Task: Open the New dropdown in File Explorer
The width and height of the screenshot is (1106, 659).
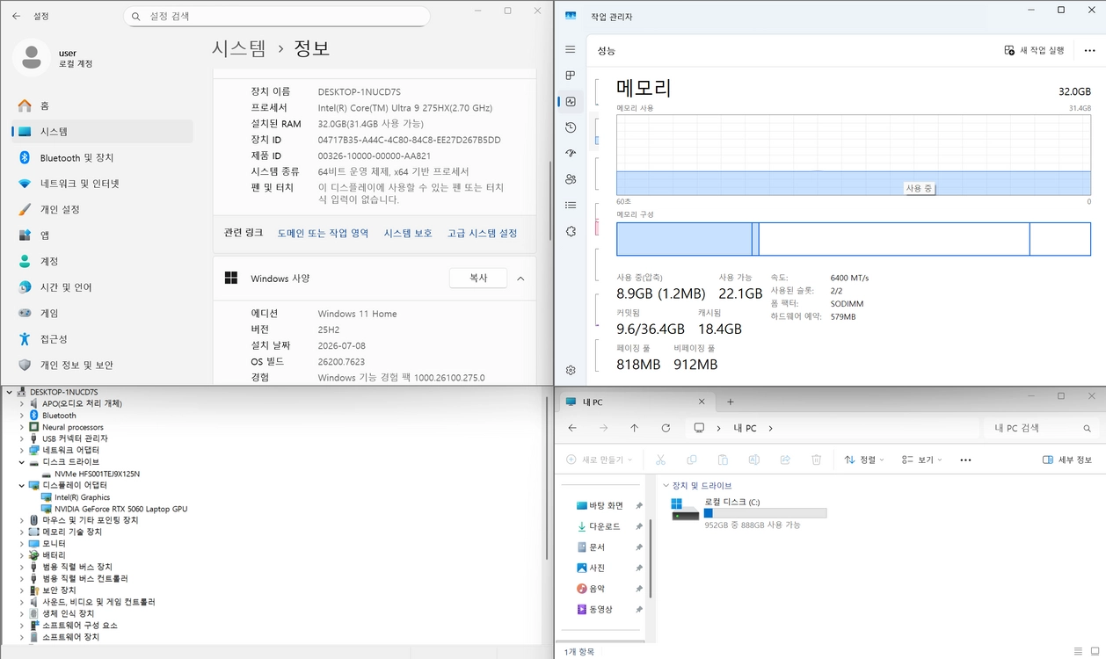Action: pyautogui.click(x=598, y=460)
